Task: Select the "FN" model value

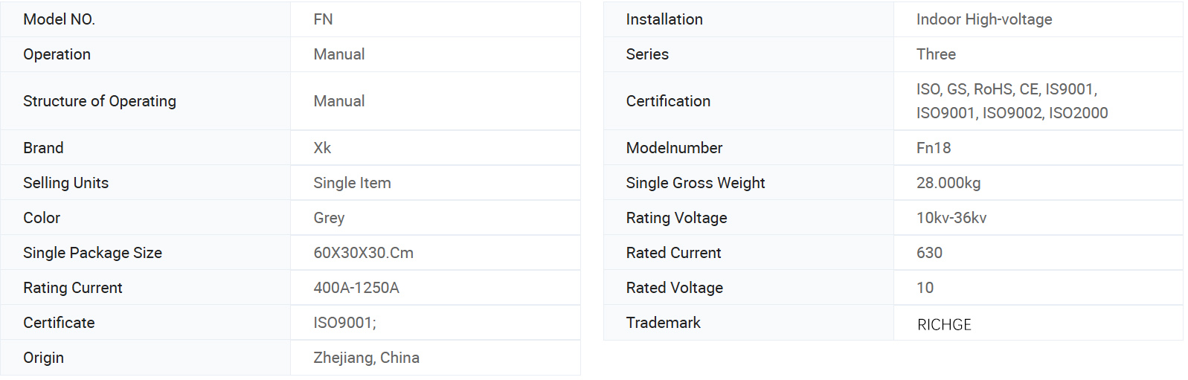Action: pos(323,19)
